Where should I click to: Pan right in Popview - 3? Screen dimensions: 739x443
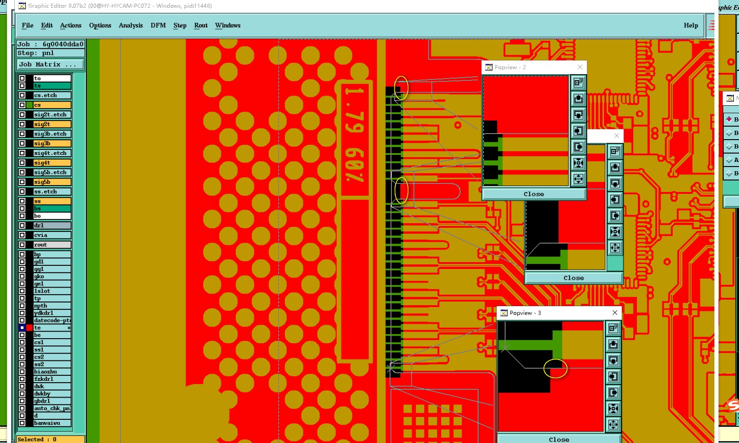[613, 393]
